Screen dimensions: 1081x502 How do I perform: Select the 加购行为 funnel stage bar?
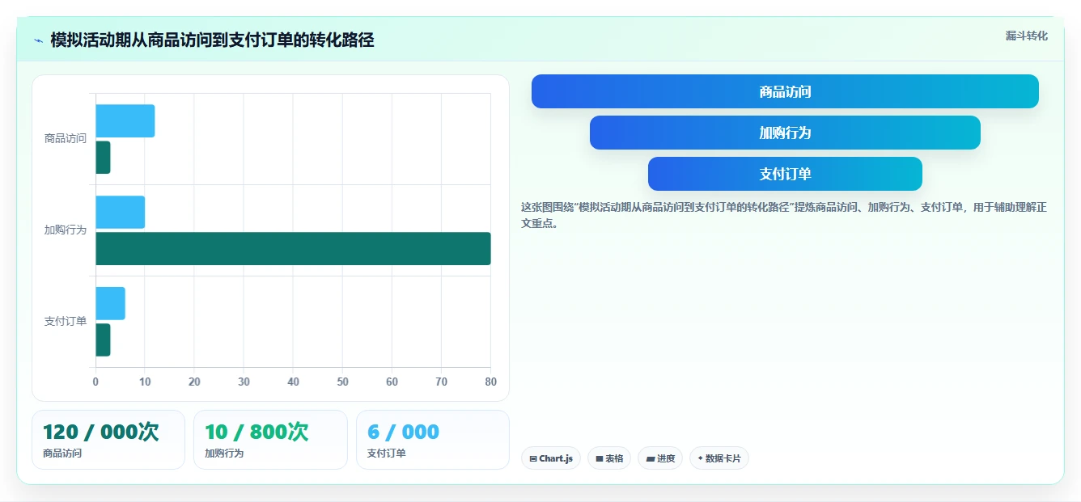point(785,133)
